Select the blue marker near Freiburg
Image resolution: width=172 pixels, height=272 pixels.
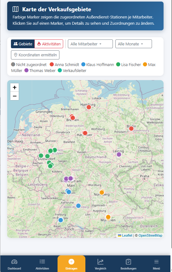(x=60, y=220)
